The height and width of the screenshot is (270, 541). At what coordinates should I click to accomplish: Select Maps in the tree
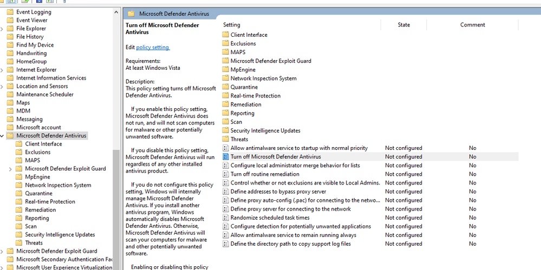pyautogui.click(x=23, y=102)
